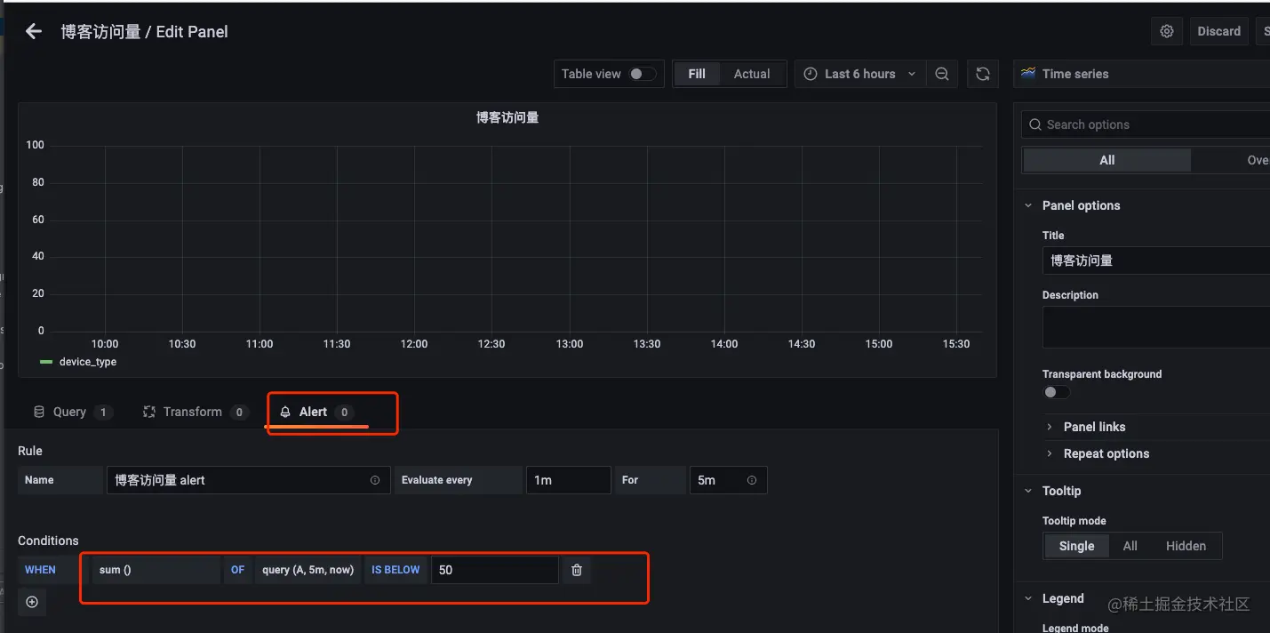Toggle Transparent background switch
The width and height of the screenshot is (1270, 633).
1056,392
